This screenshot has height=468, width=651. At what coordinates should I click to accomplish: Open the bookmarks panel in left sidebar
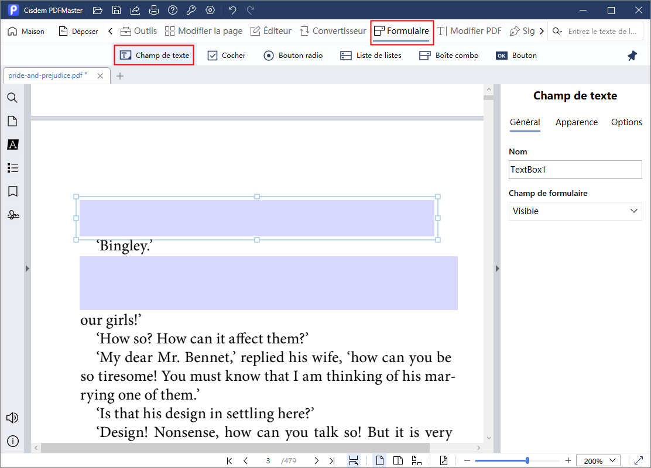(12, 191)
